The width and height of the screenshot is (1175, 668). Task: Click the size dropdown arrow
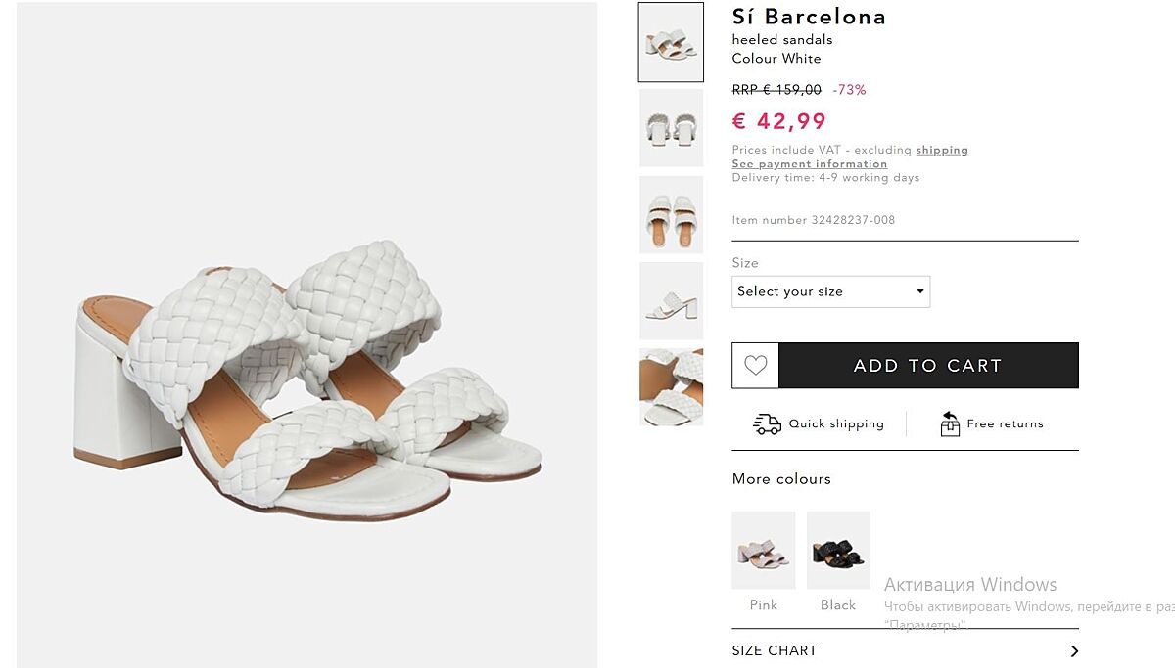click(919, 291)
